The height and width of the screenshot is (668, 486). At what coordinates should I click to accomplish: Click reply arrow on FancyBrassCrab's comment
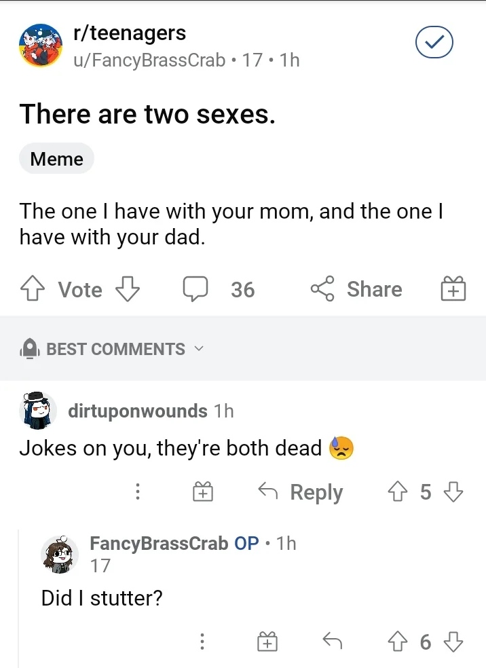331,642
